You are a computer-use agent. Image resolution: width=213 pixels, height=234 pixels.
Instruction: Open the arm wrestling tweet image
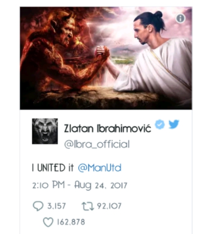(x=106, y=58)
